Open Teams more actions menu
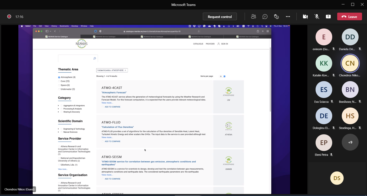367x196 pixels. (288, 17)
